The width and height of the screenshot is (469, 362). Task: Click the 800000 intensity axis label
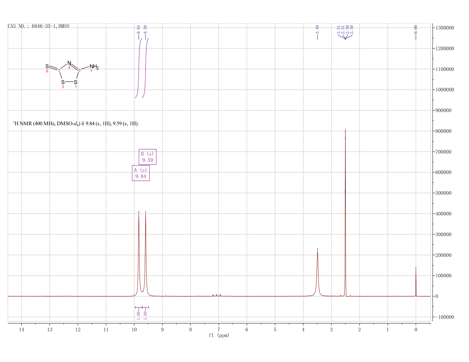(443, 131)
